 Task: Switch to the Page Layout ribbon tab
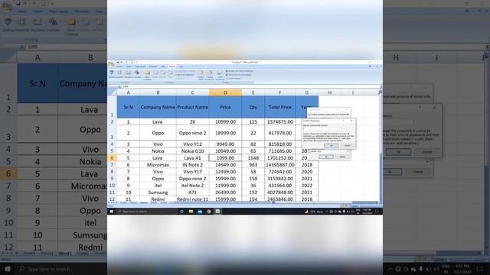[140, 66]
